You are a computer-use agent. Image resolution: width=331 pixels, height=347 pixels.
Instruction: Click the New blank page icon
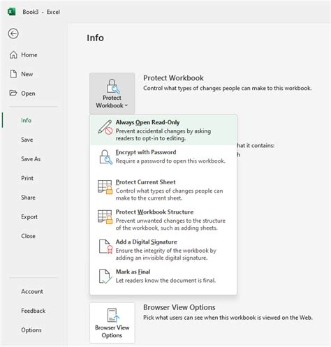[x=13, y=74]
